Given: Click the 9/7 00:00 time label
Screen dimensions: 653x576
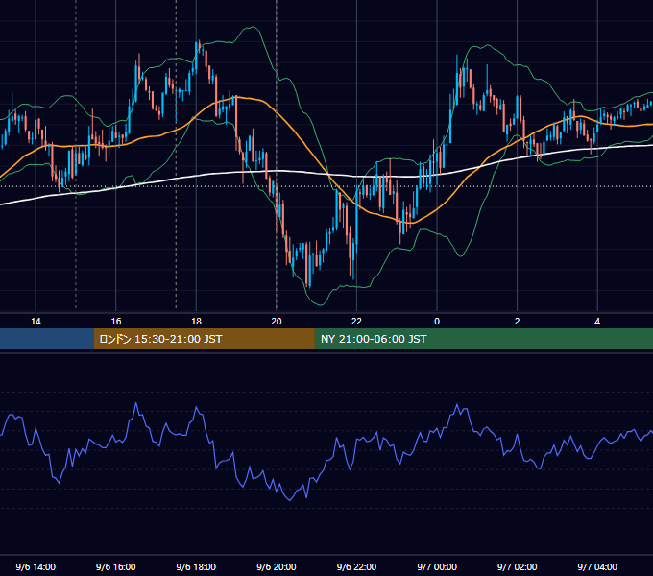Looking at the screenshot, I should coord(437,566).
